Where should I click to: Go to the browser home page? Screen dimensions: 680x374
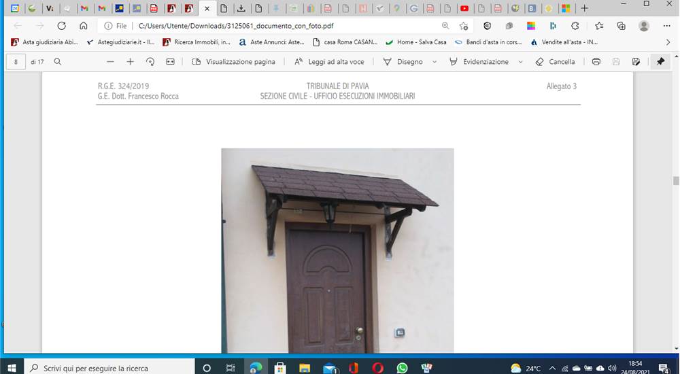(x=83, y=26)
